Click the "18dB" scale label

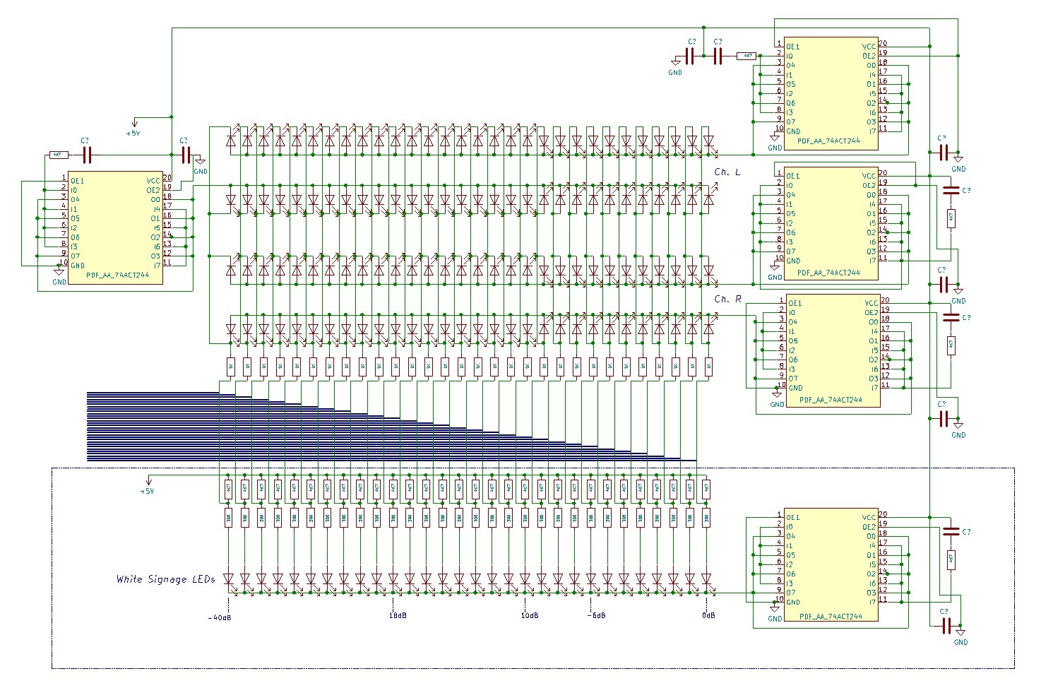(x=398, y=615)
